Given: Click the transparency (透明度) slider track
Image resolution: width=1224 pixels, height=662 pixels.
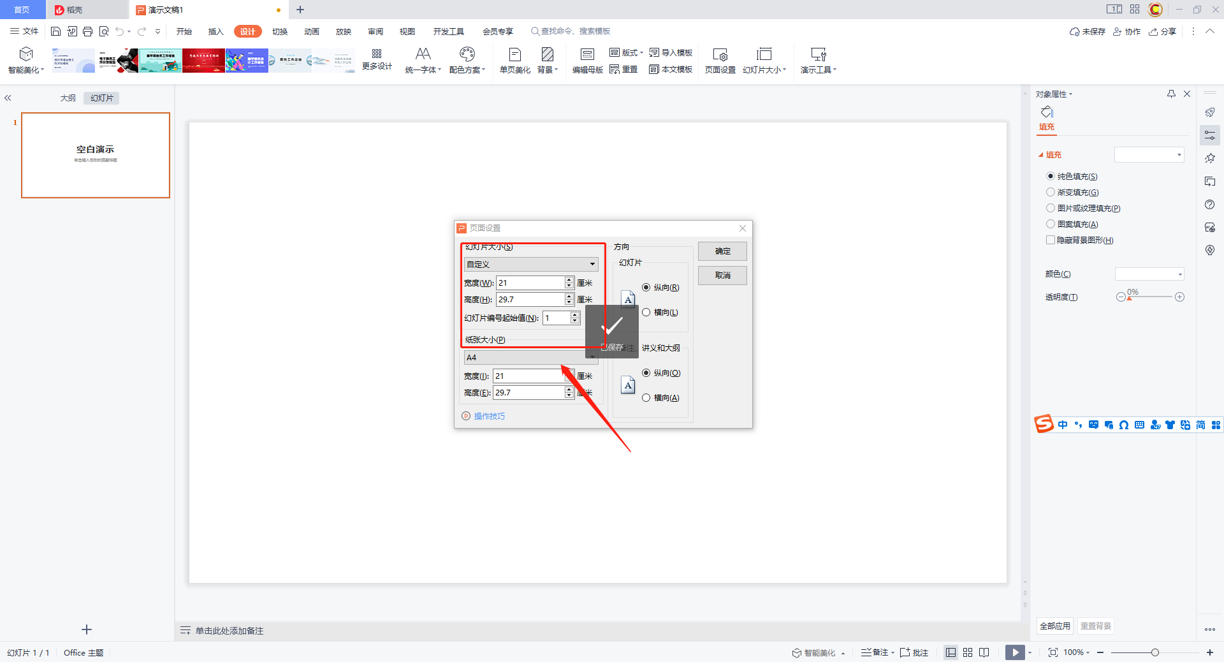Looking at the screenshot, I should tap(1150, 297).
